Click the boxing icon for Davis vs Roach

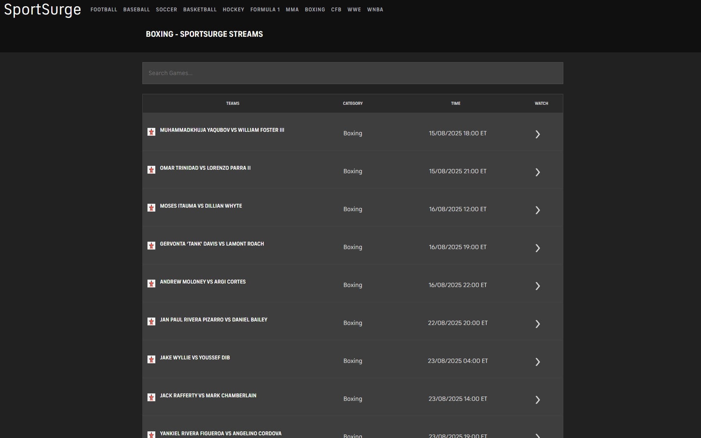click(151, 246)
